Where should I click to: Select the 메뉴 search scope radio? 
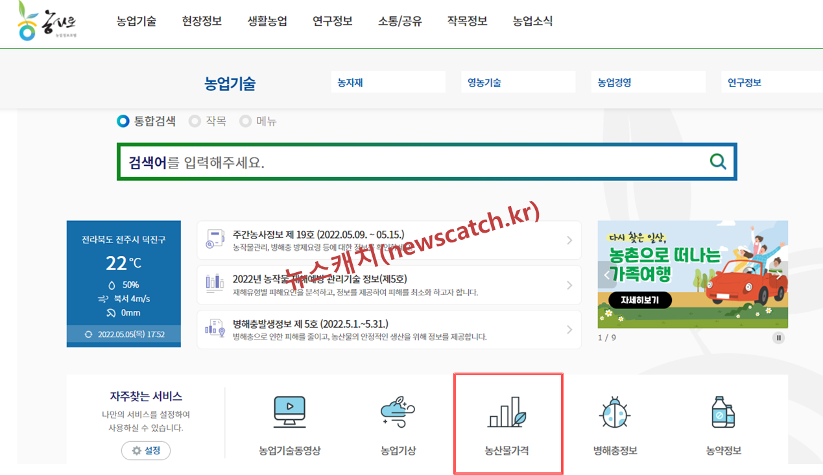point(245,121)
